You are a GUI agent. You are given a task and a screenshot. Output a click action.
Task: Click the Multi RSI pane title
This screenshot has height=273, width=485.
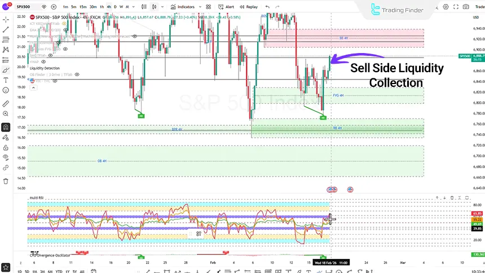point(37,198)
